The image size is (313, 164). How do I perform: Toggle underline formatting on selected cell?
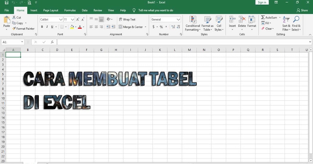tap(52, 27)
